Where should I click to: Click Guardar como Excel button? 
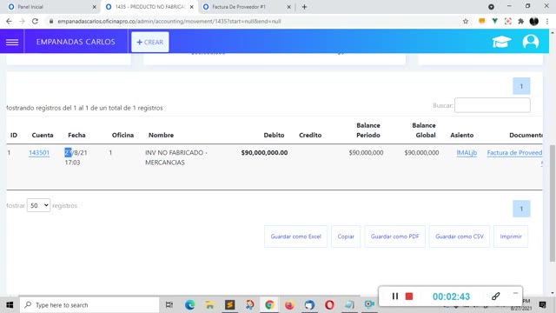click(295, 236)
